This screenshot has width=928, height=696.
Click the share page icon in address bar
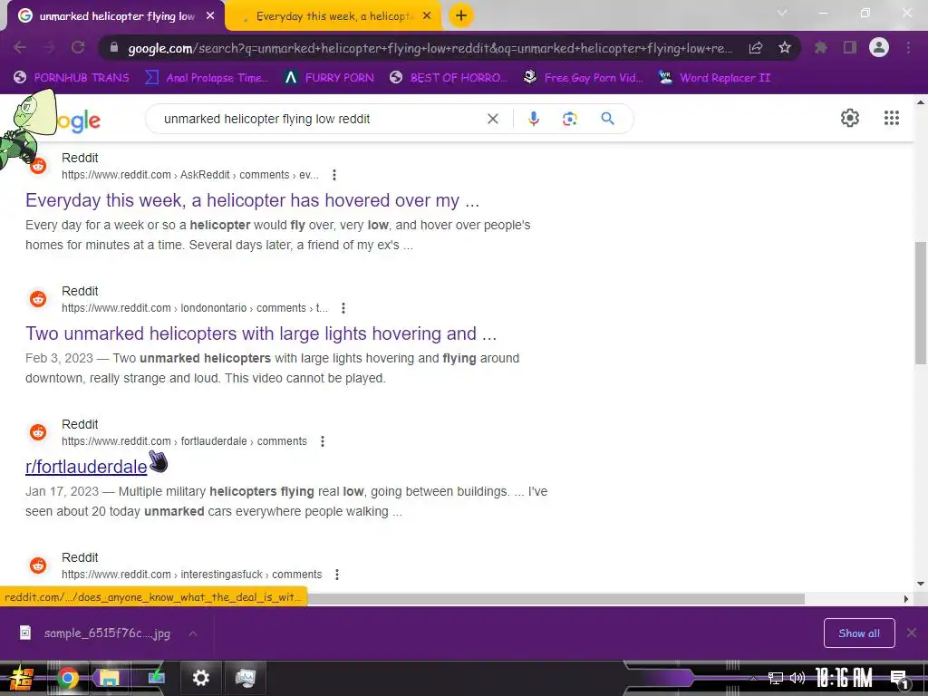(x=756, y=48)
